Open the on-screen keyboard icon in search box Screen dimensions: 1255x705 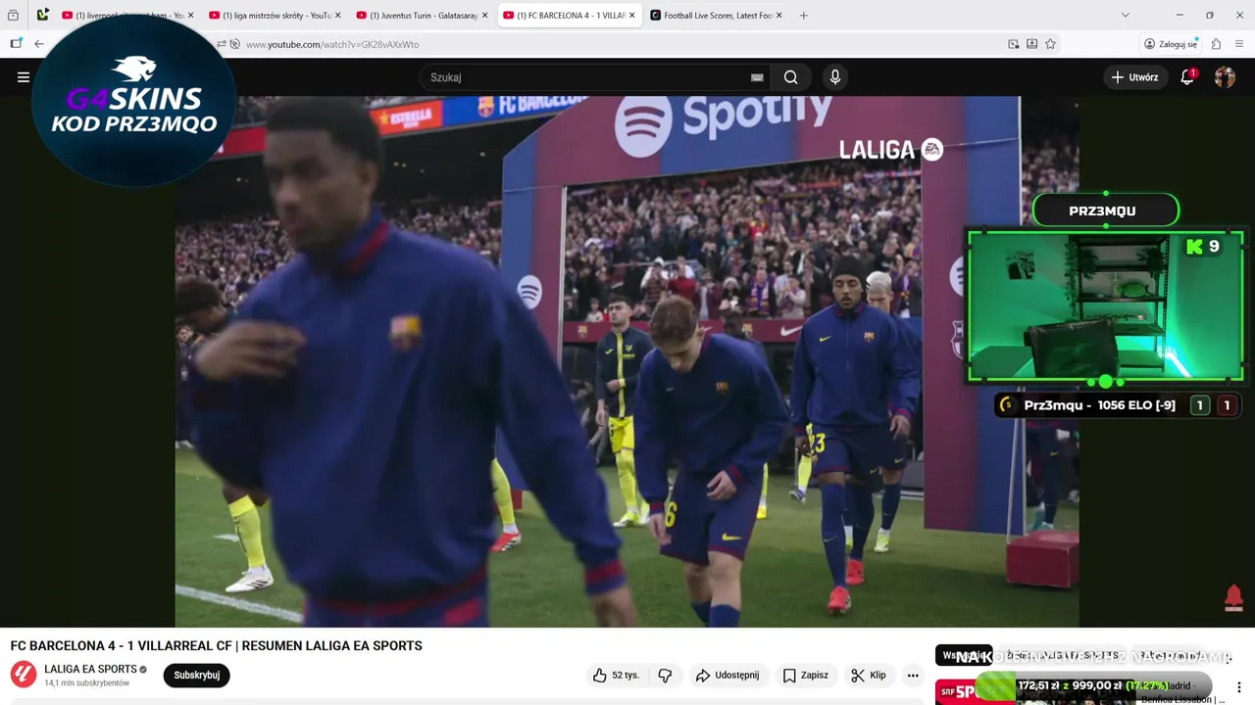tap(757, 77)
